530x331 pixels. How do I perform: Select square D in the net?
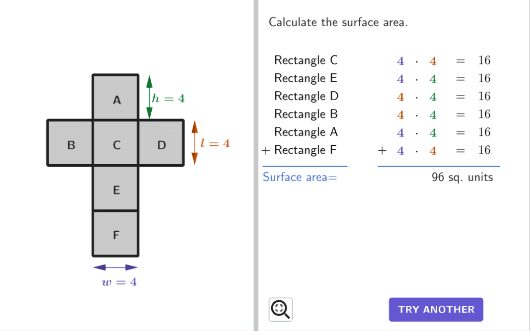point(161,143)
